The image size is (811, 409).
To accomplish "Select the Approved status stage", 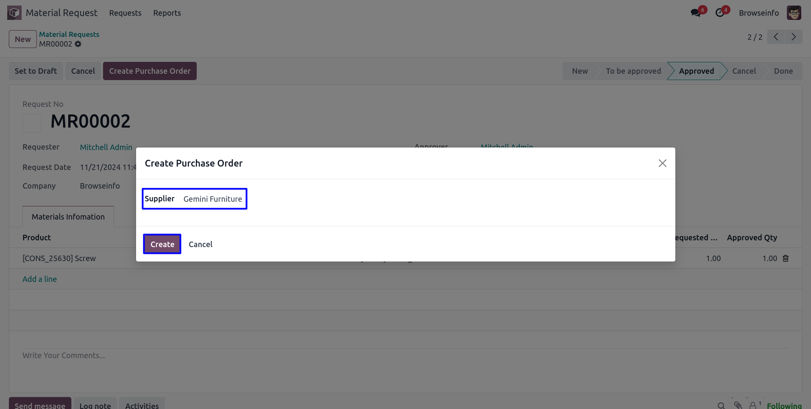I will click(696, 71).
